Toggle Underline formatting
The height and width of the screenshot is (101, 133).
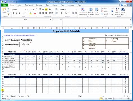coord(19,13)
